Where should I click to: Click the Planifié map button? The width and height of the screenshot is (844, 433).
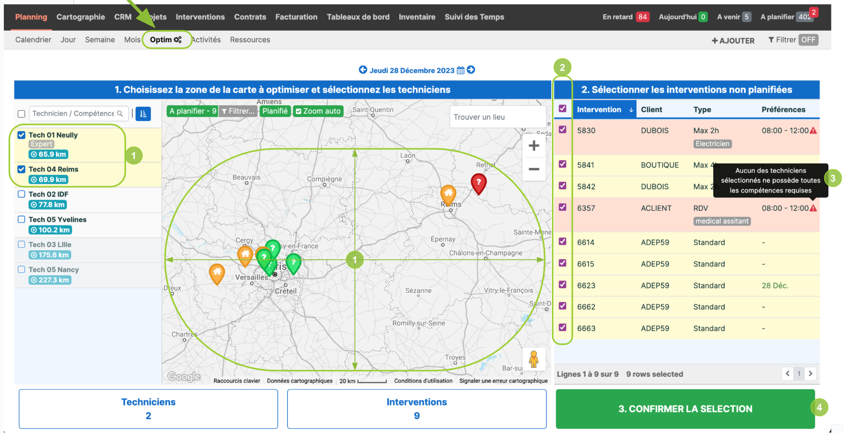pos(275,111)
